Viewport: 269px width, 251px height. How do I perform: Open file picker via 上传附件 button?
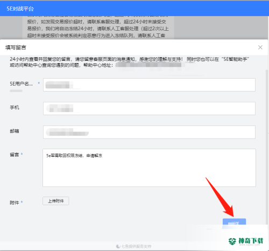56,201
